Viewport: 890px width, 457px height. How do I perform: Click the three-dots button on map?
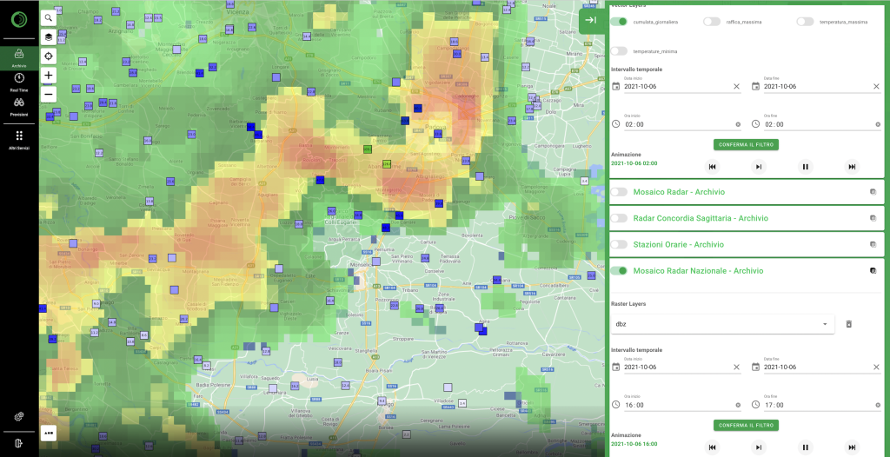click(x=49, y=432)
